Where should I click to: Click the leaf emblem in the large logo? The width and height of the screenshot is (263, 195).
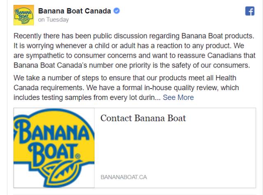tap(62, 171)
